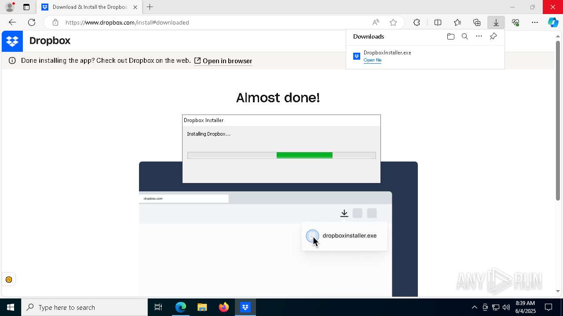Screen dimensions: 563x316
Task: Search downloads in Downloads panel
Action: click(x=464, y=36)
